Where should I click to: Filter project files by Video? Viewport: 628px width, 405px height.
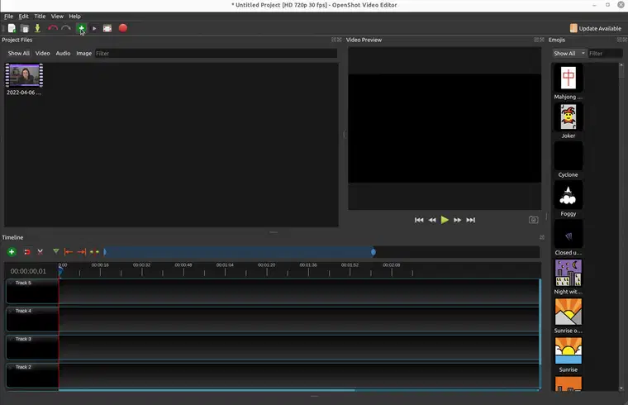(x=42, y=53)
